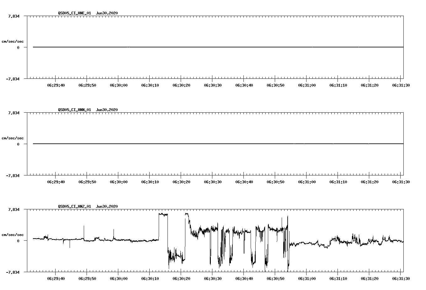Click the 06:31:30 time label under HNZ plot

401,278
